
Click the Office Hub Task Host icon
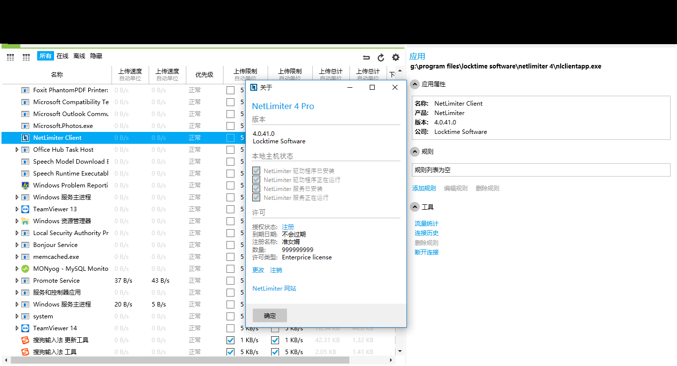[x=25, y=150]
